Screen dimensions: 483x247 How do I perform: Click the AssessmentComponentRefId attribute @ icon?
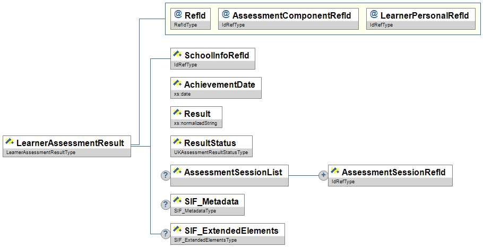[x=226, y=15]
